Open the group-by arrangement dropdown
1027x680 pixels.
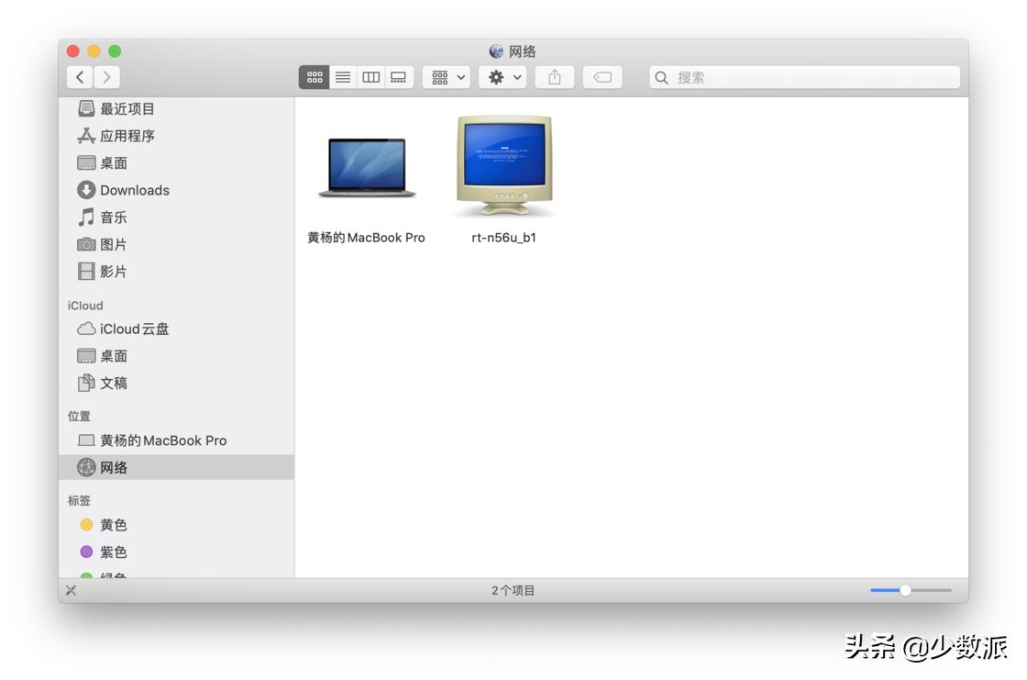(x=447, y=78)
